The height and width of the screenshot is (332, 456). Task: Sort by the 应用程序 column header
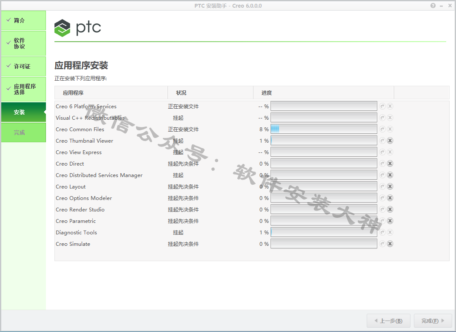(x=73, y=93)
